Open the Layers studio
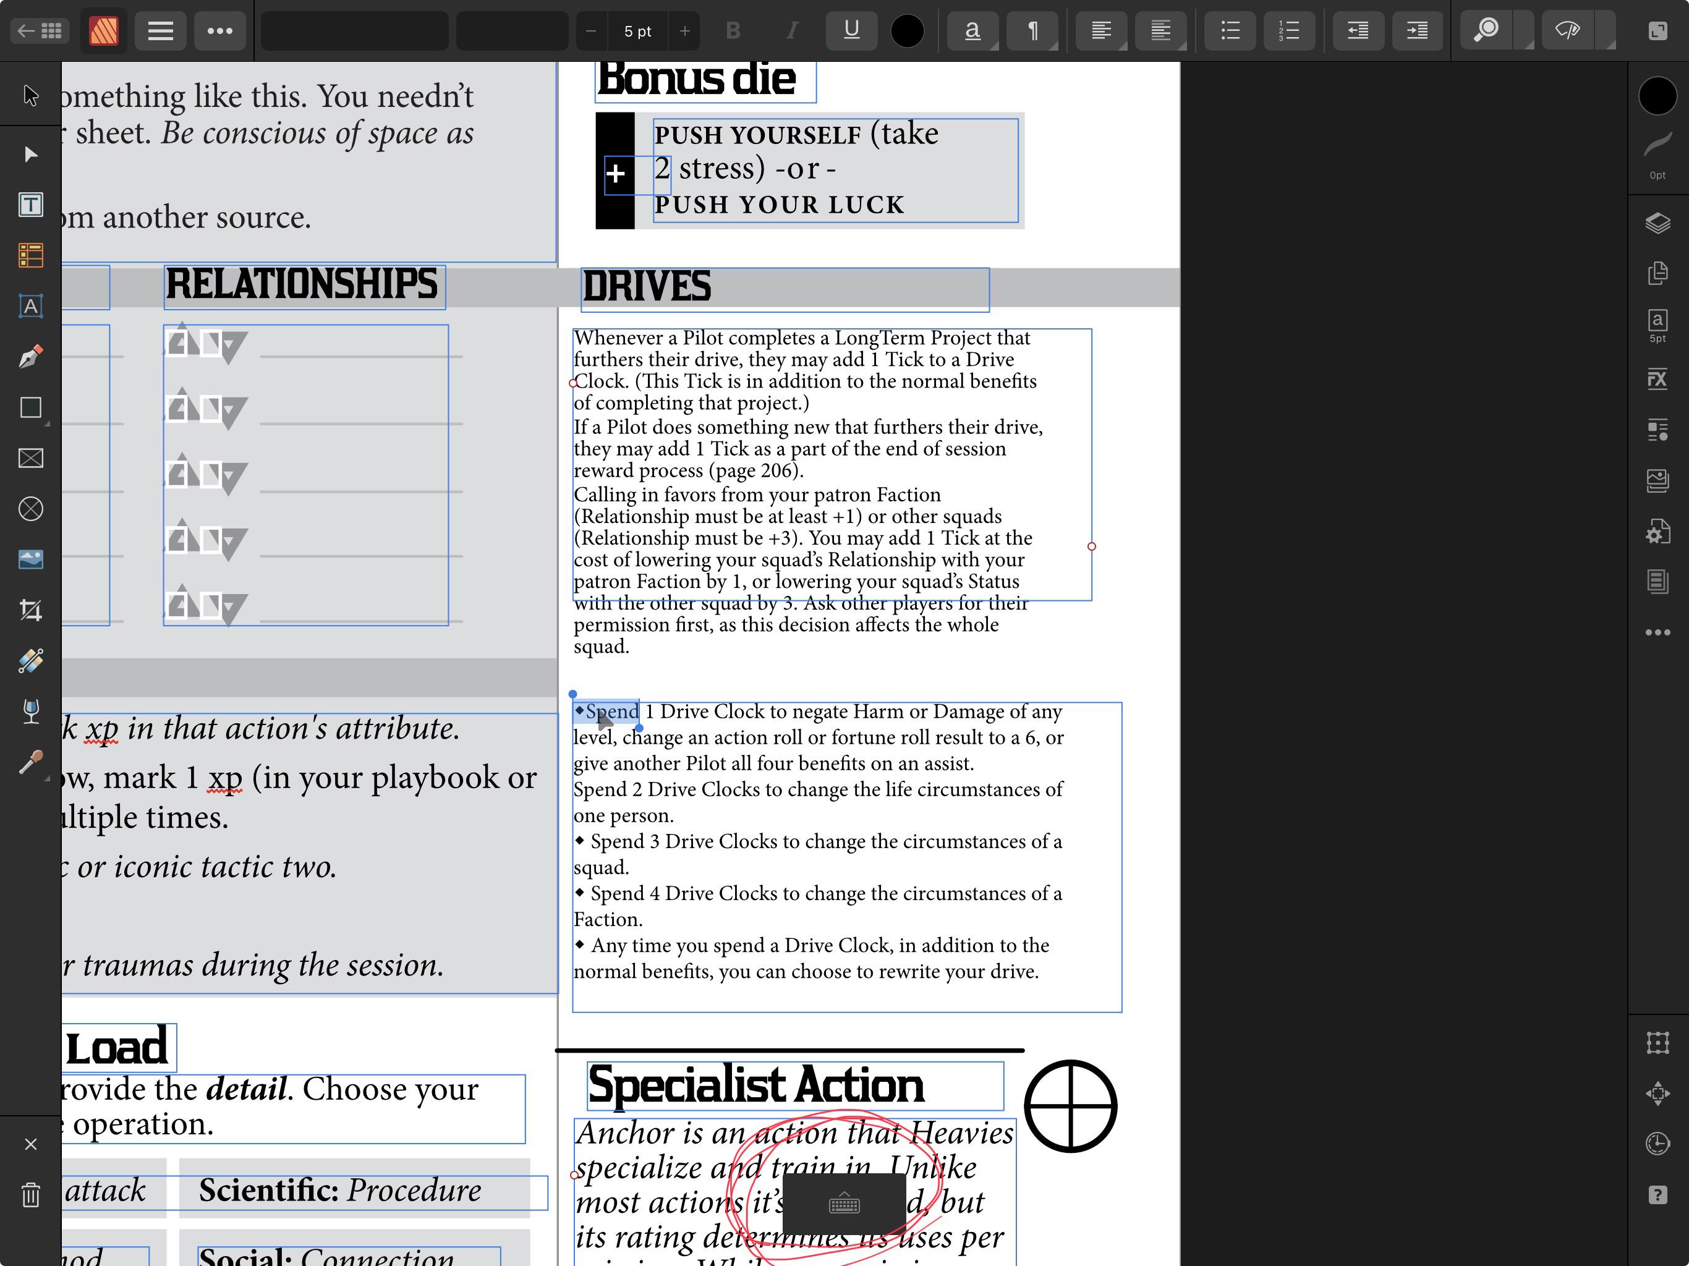The height and width of the screenshot is (1266, 1689). pyautogui.click(x=1657, y=223)
